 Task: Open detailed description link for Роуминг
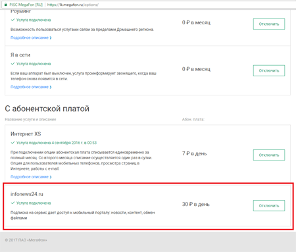coord(31,38)
